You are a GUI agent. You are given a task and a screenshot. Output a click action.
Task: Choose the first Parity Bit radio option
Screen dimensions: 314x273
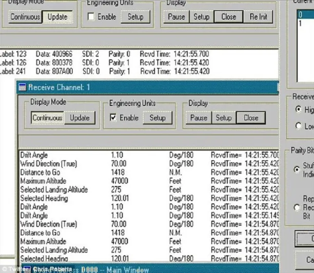(x=297, y=170)
